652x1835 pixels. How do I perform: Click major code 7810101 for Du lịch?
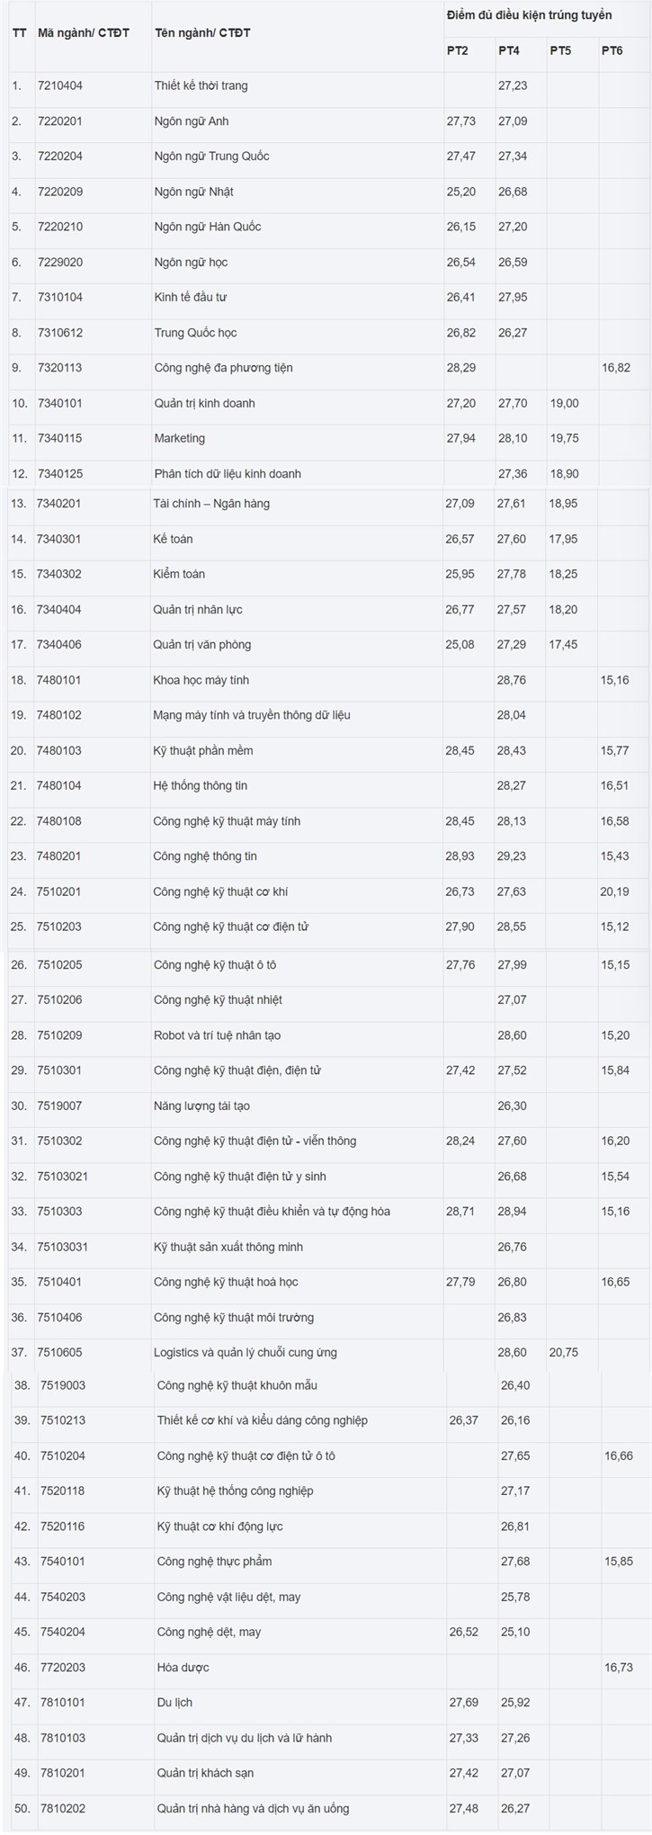[63, 1702]
